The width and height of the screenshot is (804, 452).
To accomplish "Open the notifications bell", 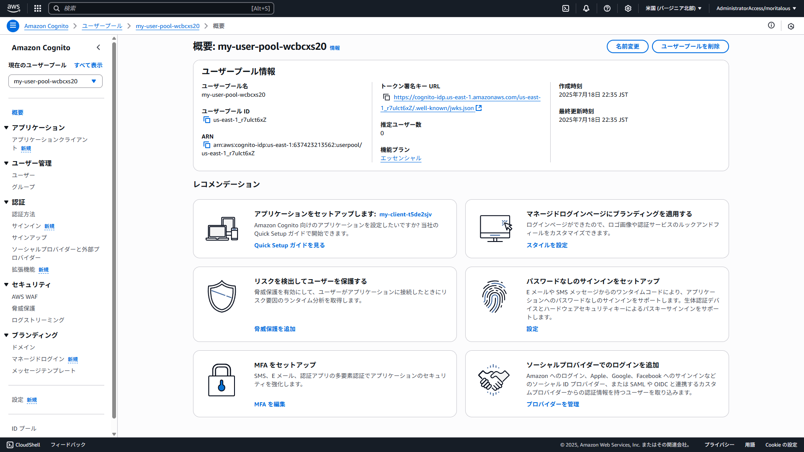I will coord(586,8).
